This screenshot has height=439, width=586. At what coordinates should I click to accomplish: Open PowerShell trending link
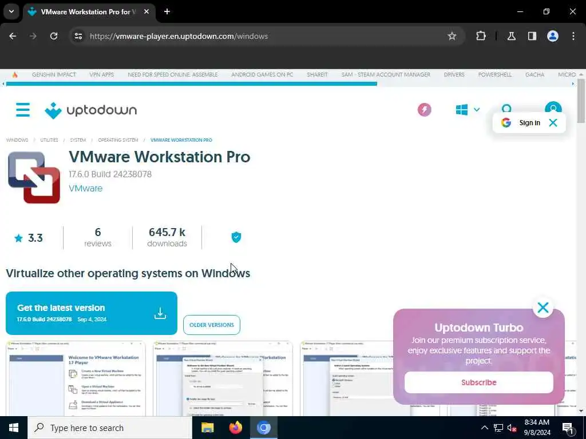pos(495,75)
